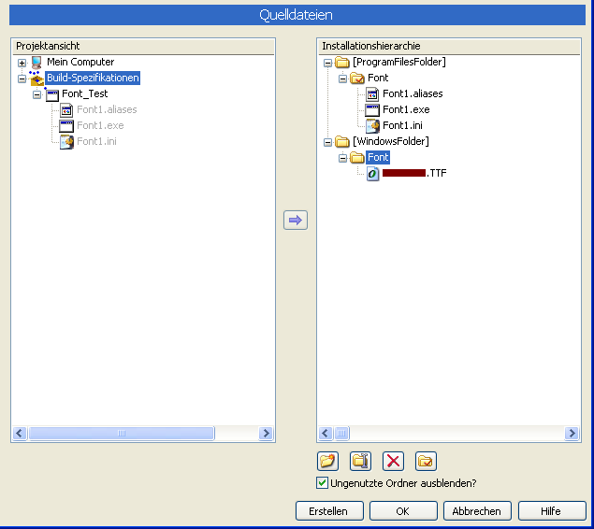Viewport: 594px width, 529px height.
Task: Click the Build-Spezifikationen box icon
Action: click(36, 78)
